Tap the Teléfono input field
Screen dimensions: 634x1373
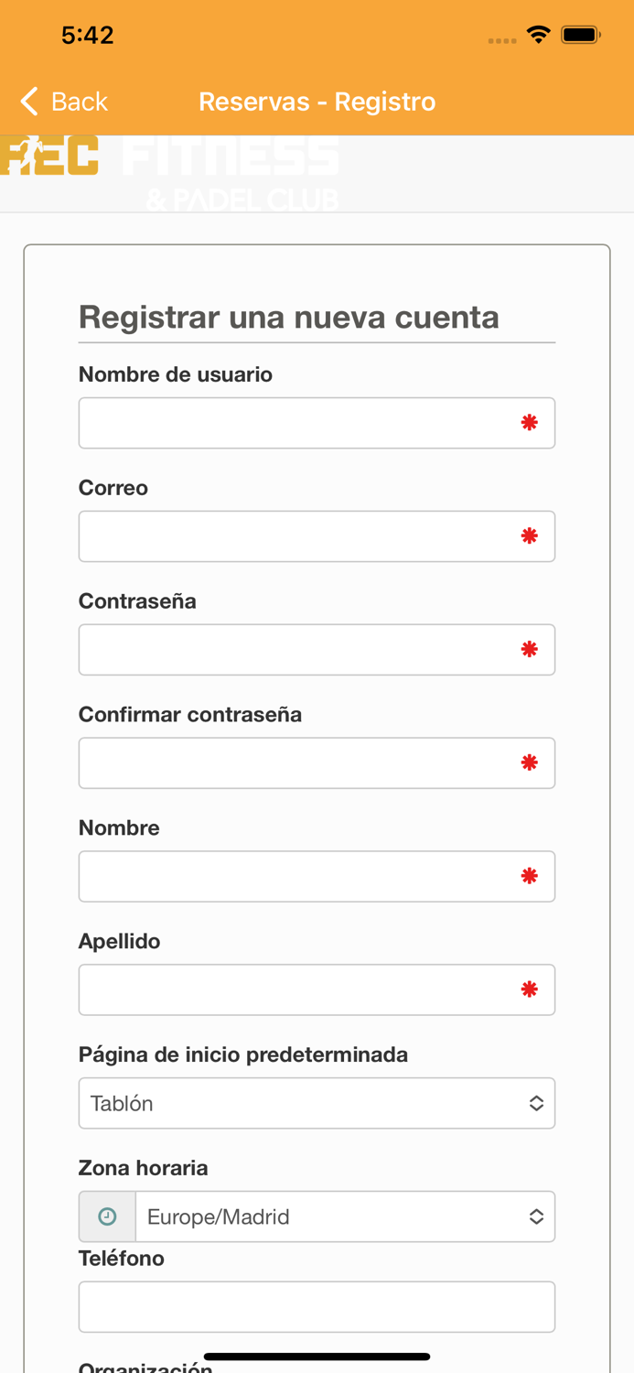click(317, 1307)
